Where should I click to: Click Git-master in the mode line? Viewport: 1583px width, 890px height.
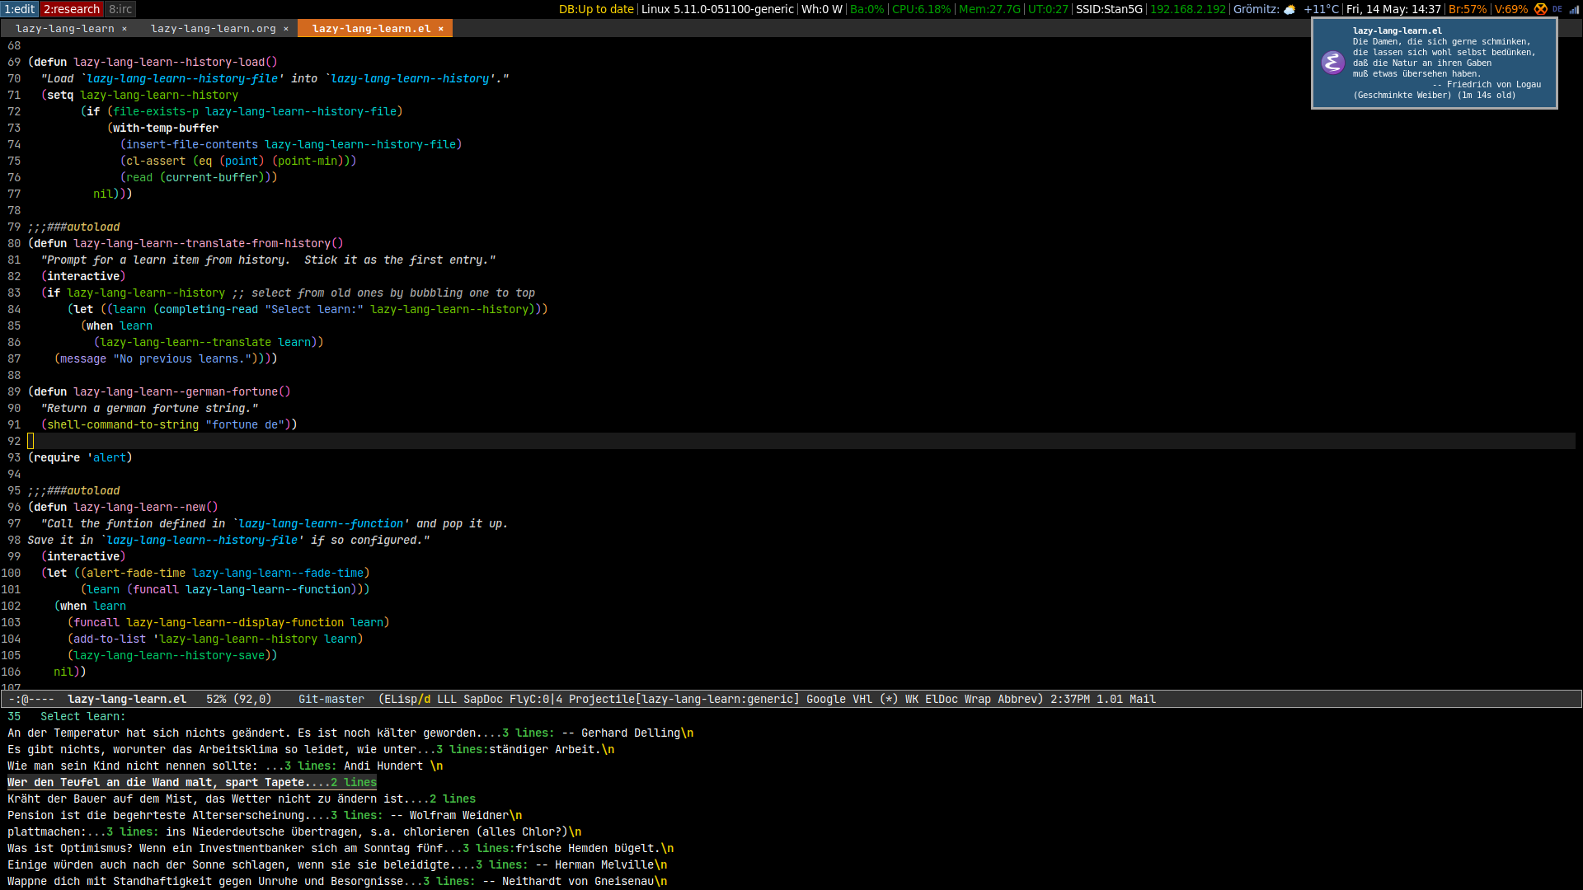coord(331,700)
